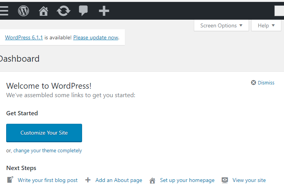The height and width of the screenshot is (192, 284).
Task: Click the View your site text link
Action: point(249,180)
